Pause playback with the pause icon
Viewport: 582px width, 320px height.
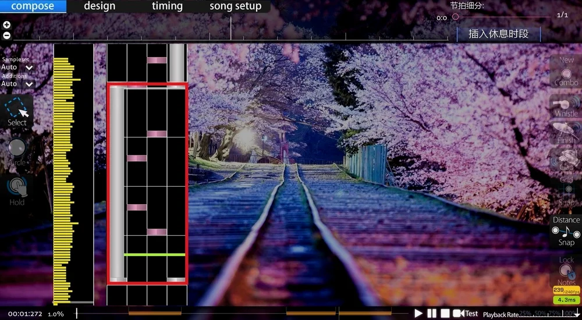coord(432,314)
